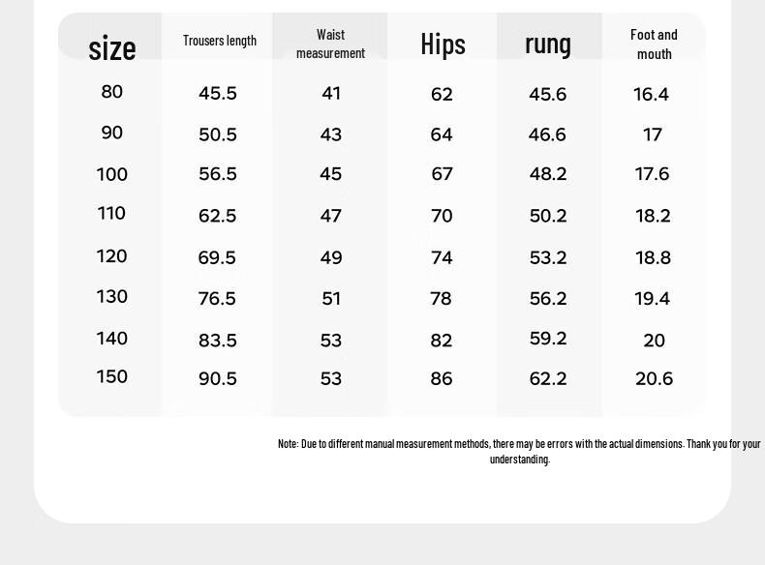Click the 'Waist measurement' column header
765x565 pixels.
(x=330, y=44)
